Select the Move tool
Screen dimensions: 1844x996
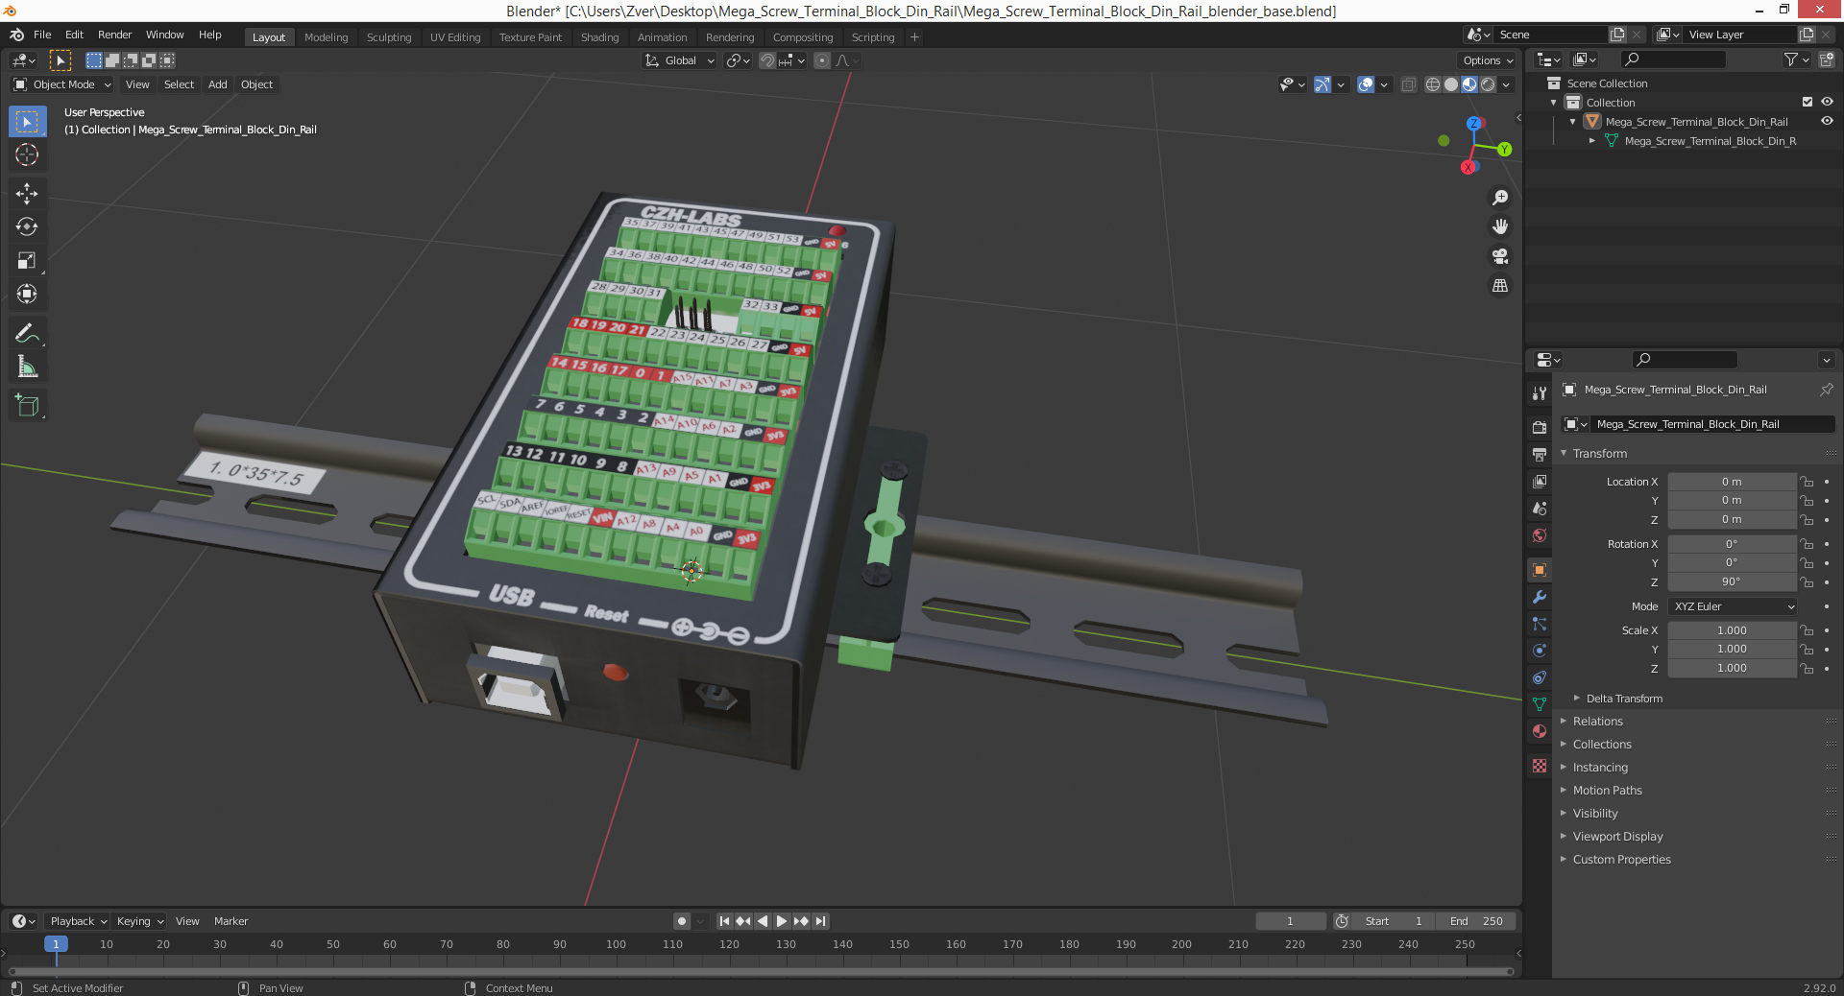click(x=27, y=194)
